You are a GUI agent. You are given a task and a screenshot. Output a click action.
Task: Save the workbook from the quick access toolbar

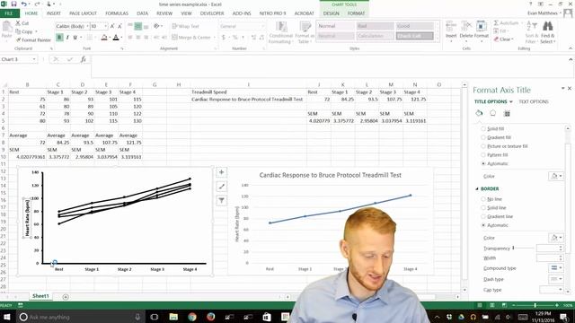tap(14, 4)
